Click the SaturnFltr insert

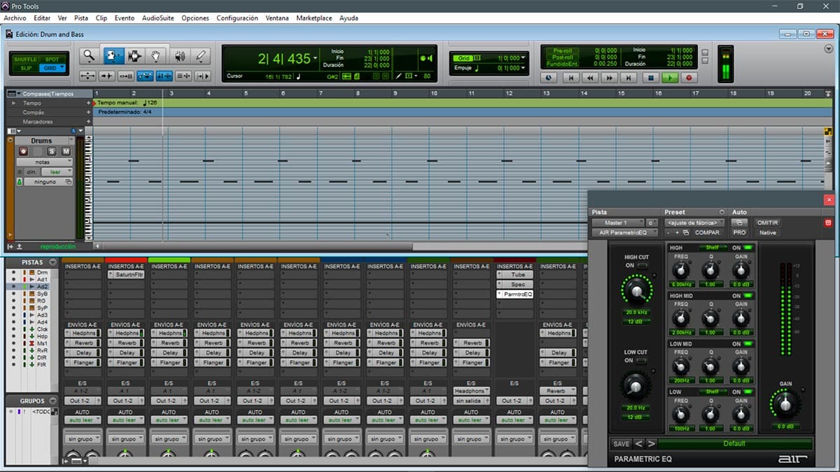[127, 275]
